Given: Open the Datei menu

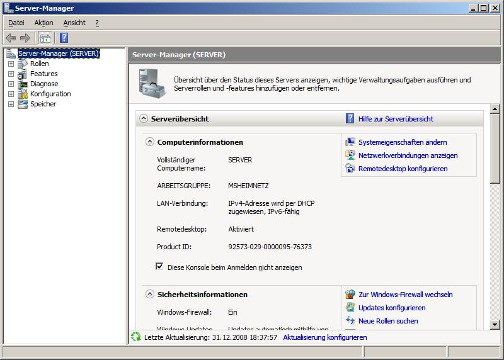Looking at the screenshot, I should [x=16, y=23].
